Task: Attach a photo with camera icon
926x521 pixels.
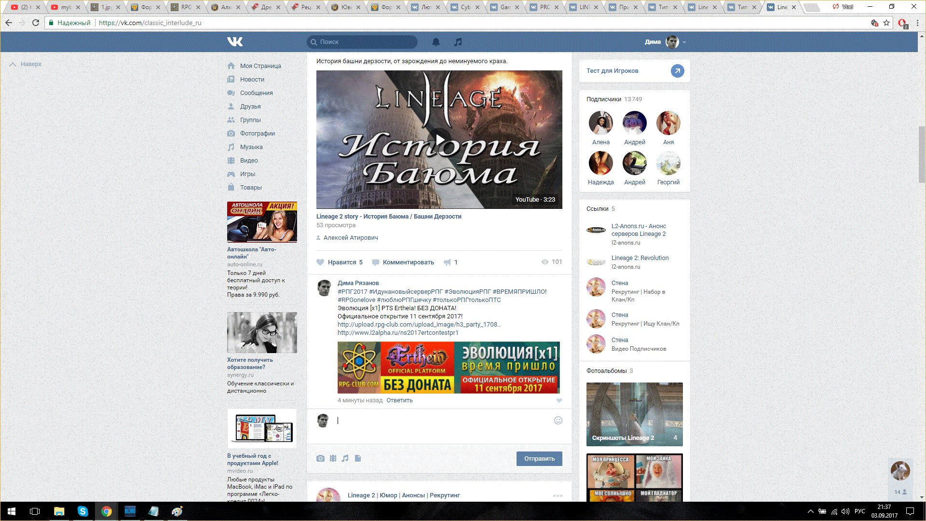Action: click(320, 458)
